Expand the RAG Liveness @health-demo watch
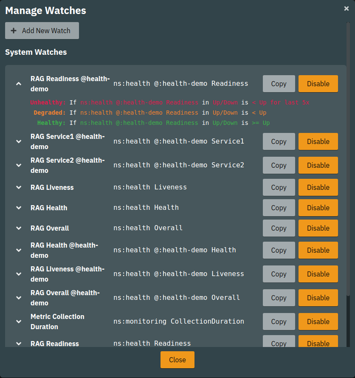 pyautogui.click(x=18, y=274)
